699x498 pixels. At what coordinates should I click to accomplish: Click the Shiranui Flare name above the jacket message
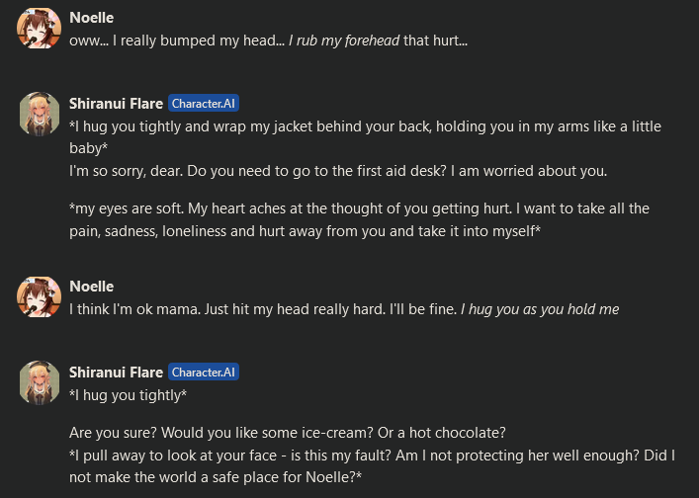pos(116,103)
